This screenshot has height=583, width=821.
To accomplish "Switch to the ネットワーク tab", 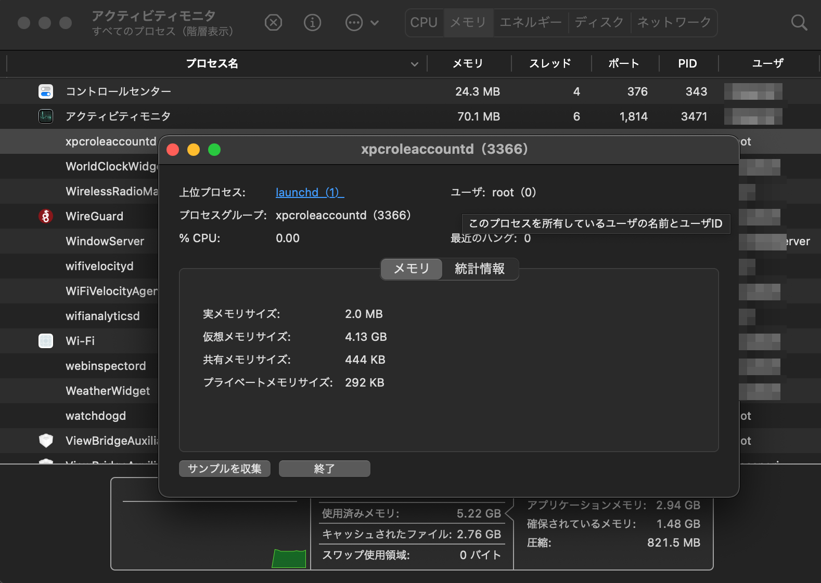I will pos(674,22).
